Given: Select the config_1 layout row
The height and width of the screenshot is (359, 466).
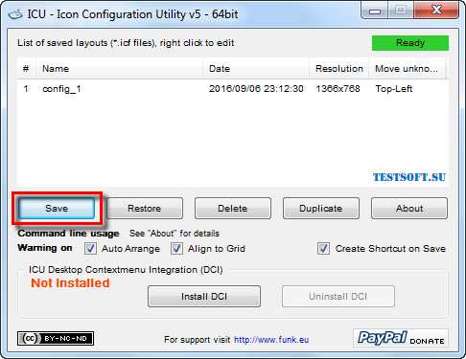Looking at the screenshot, I should tap(232, 88).
